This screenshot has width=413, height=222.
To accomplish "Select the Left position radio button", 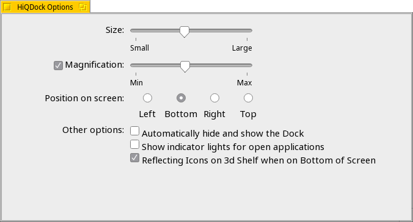I will pos(147,98).
